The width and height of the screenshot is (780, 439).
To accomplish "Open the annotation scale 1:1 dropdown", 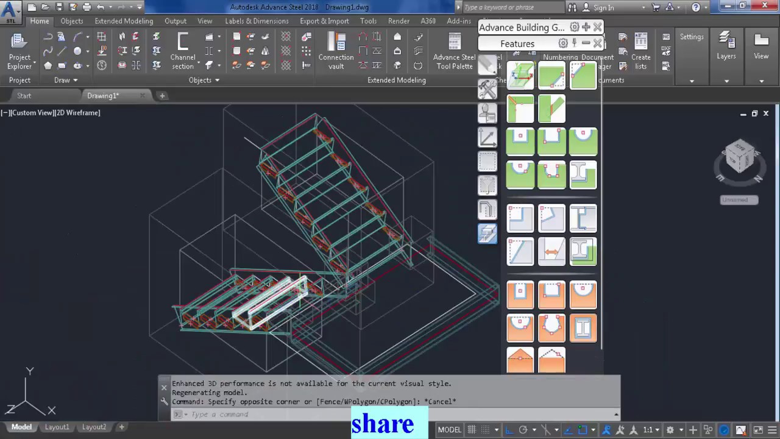I will pos(651,430).
